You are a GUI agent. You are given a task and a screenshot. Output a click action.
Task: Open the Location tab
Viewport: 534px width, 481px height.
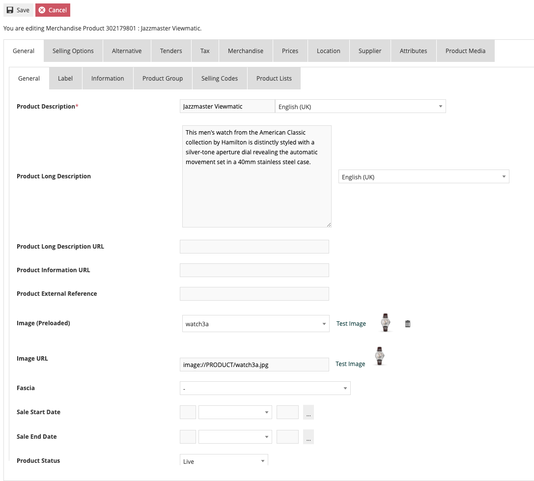click(x=329, y=51)
